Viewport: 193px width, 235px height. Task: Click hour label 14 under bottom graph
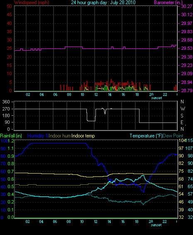tap(110, 222)
